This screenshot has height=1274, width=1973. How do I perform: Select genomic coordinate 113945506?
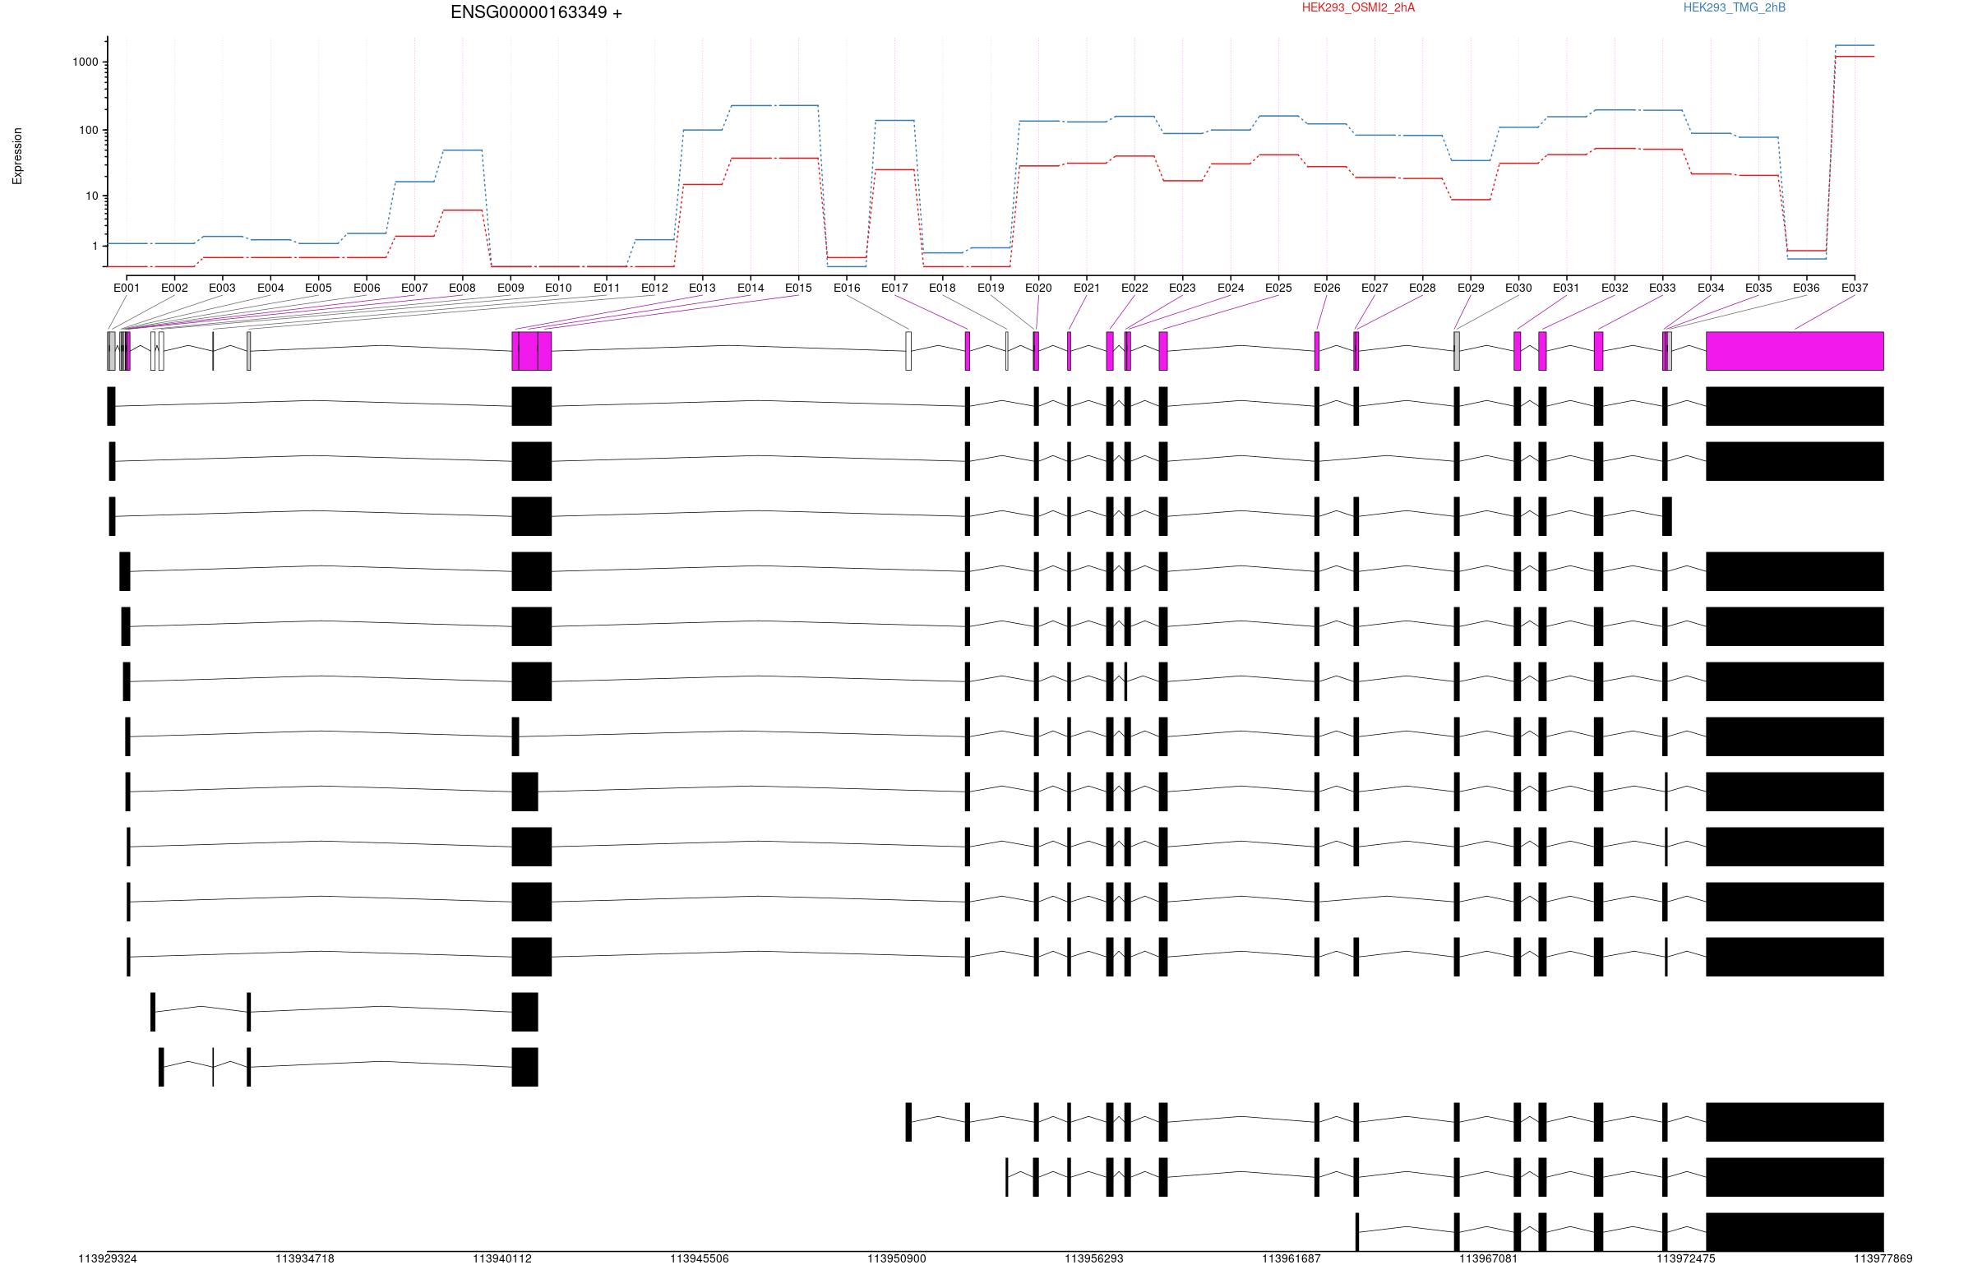point(699,1258)
